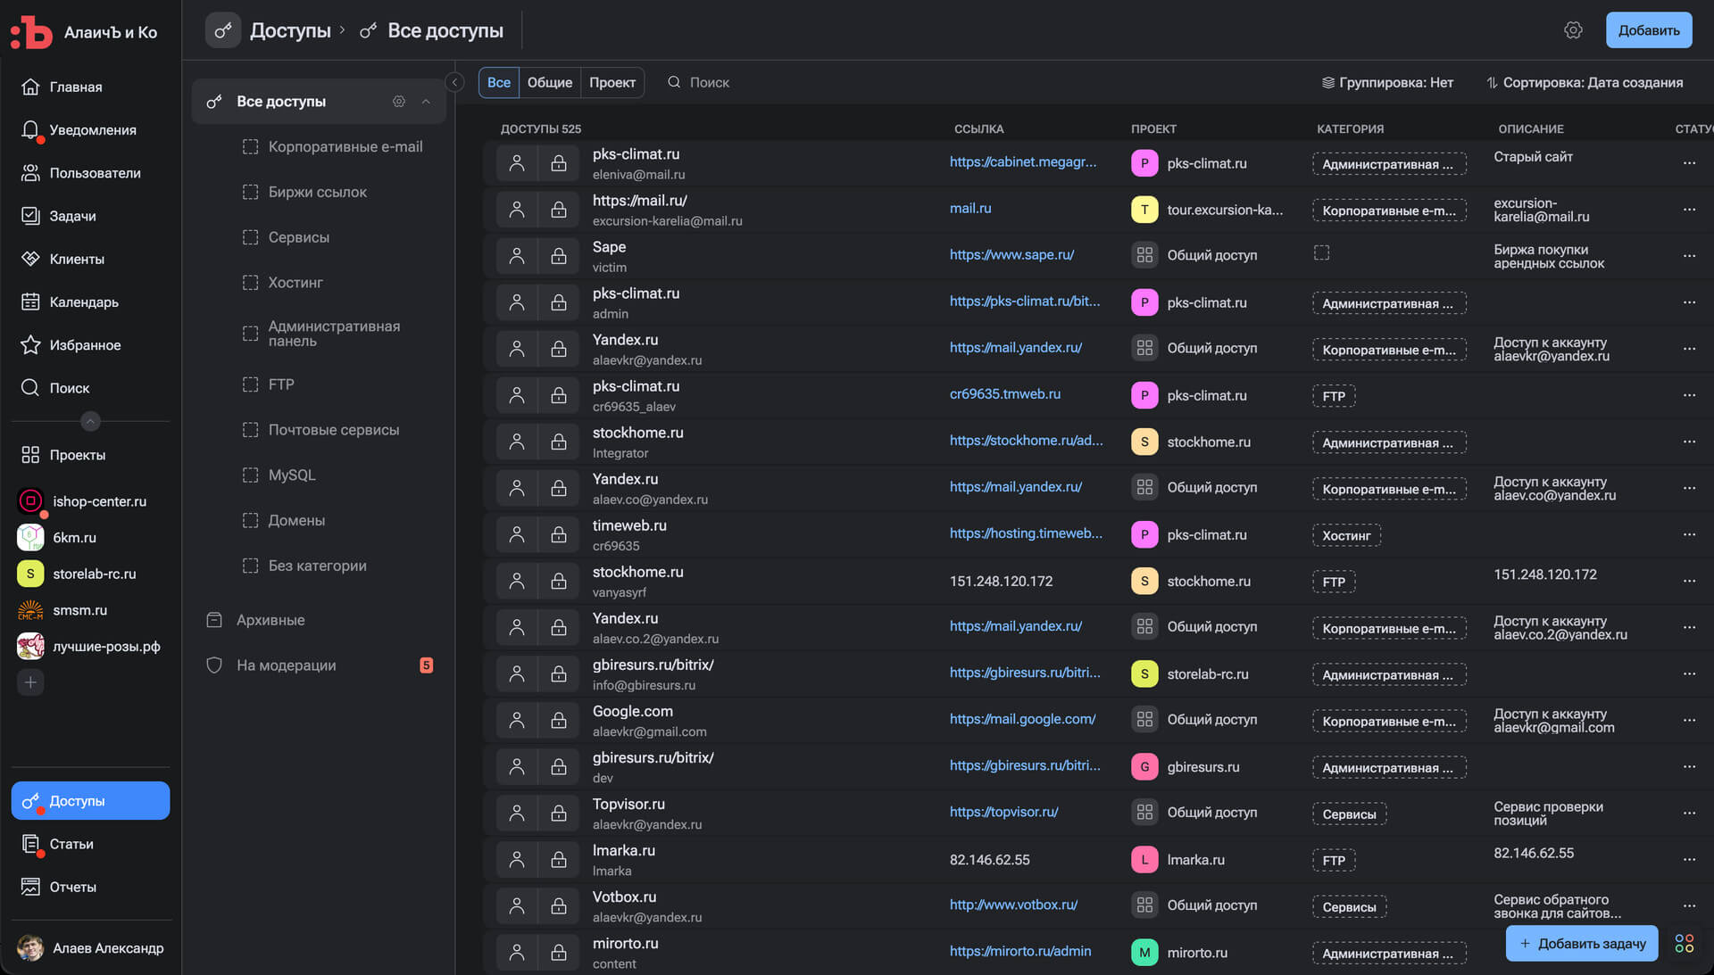
Task: Open the Favorites star icon
Action: [x=30, y=345]
